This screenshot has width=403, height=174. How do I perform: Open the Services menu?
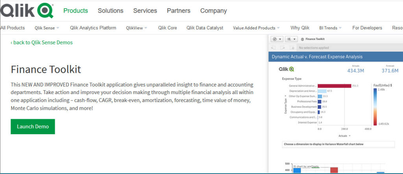click(x=145, y=11)
